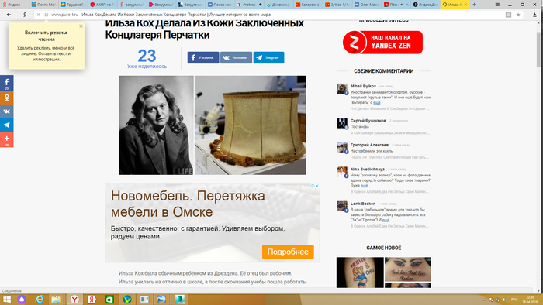Viewport: 543px width, 305px height.
Task: Bookmark the page with the star icon
Action: (x=518, y=15)
